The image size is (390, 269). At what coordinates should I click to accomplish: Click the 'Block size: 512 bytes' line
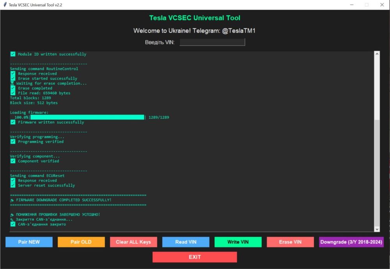[34, 103]
